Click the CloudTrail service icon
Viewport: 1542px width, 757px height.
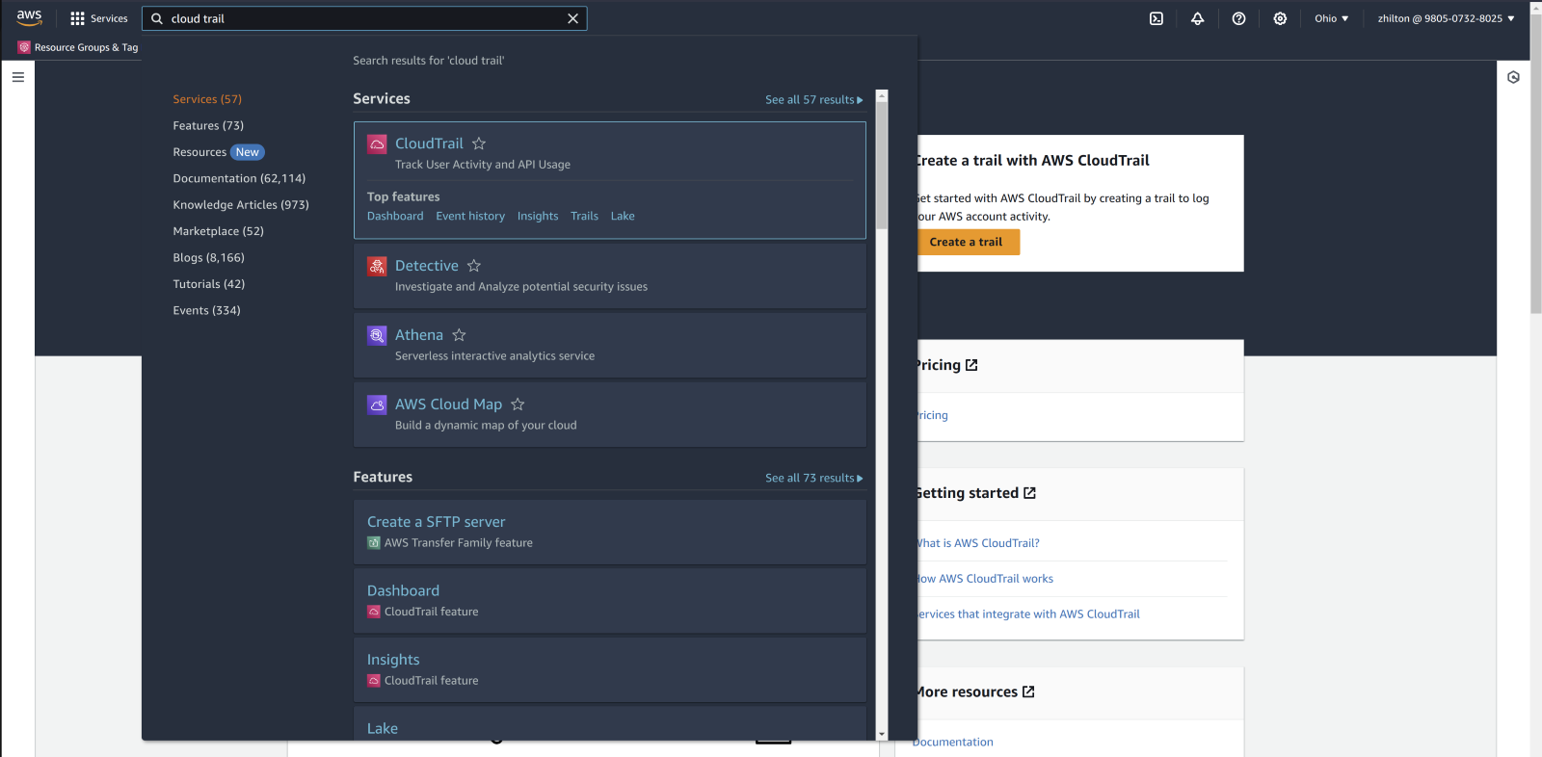377,144
